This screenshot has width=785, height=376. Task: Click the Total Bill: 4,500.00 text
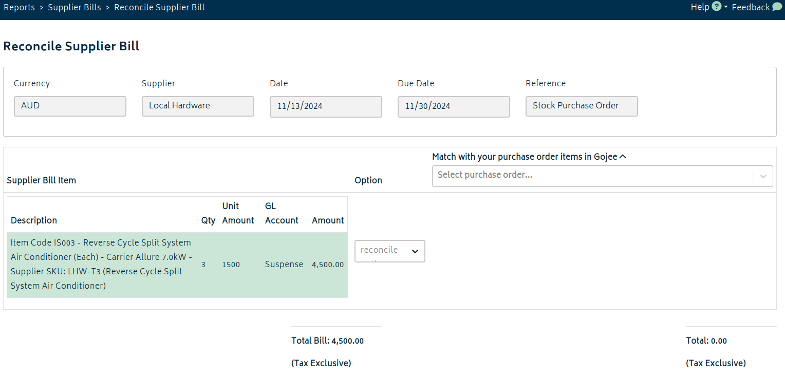pos(327,341)
